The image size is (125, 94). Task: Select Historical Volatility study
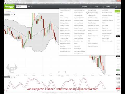click(79, 20)
